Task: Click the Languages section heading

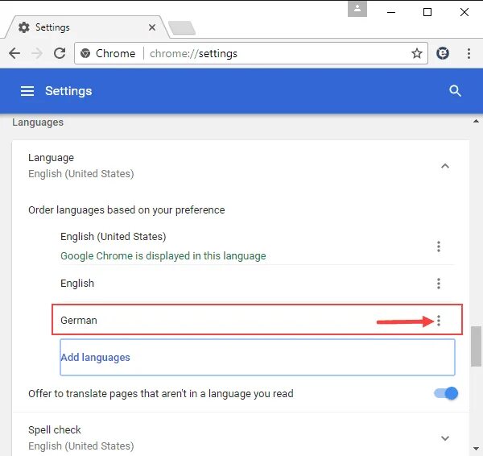Action: click(x=38, y=122)
